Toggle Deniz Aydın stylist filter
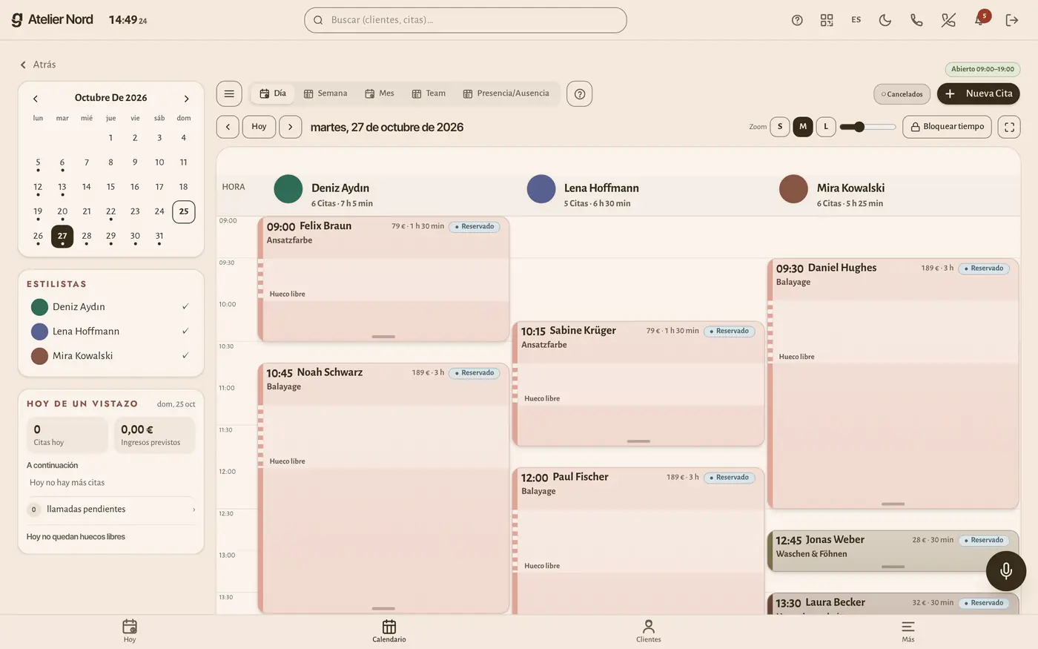The image size is (1038, 649). coord(110,306)
